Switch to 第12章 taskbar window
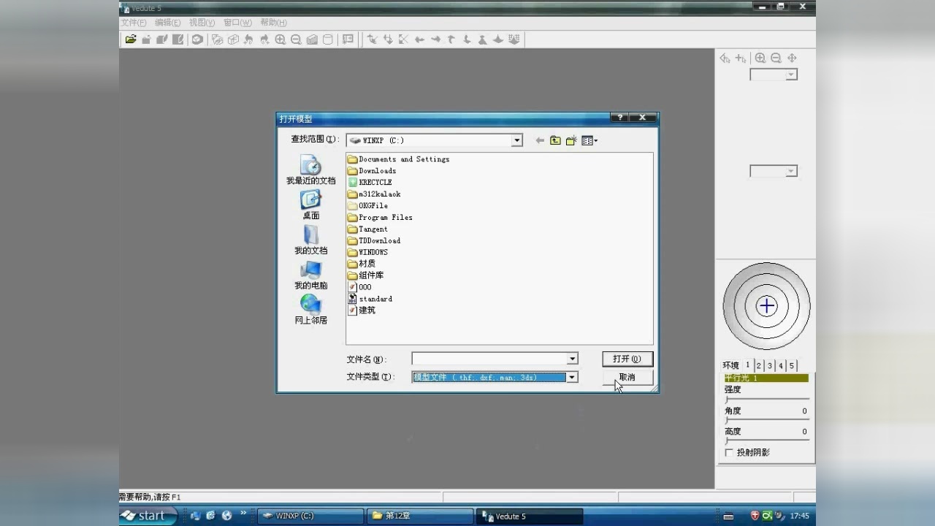This screenshot has height=526, width=935. [420, 516]
